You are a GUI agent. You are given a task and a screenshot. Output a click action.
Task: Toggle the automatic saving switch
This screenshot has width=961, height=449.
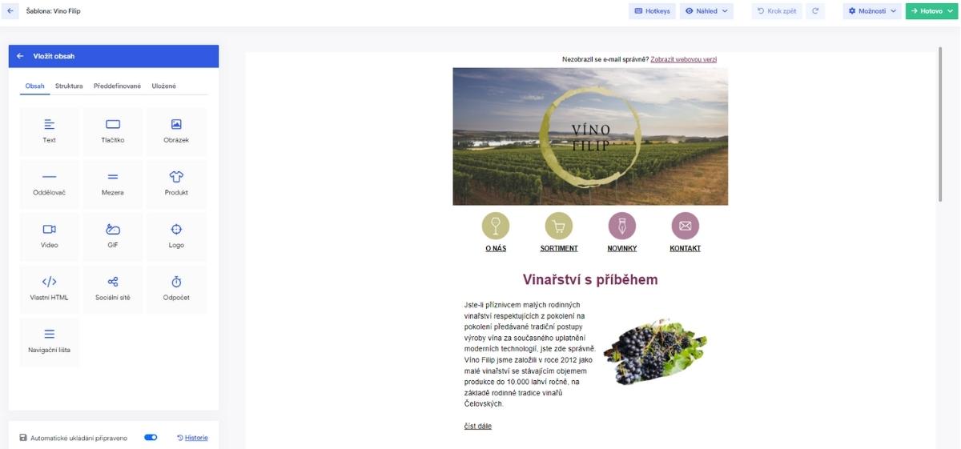(x=151, y=438)
